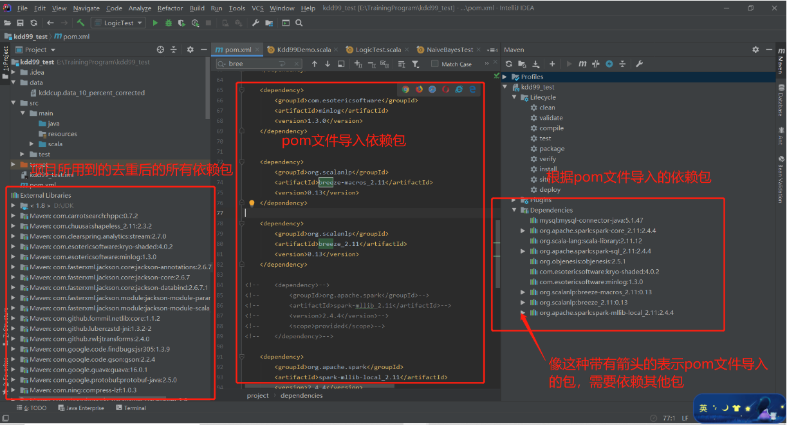The height and width of the screenshot is (425, 787).
Task: Open in Chrome browser icon in editor
Action: [x=406, y=90]
